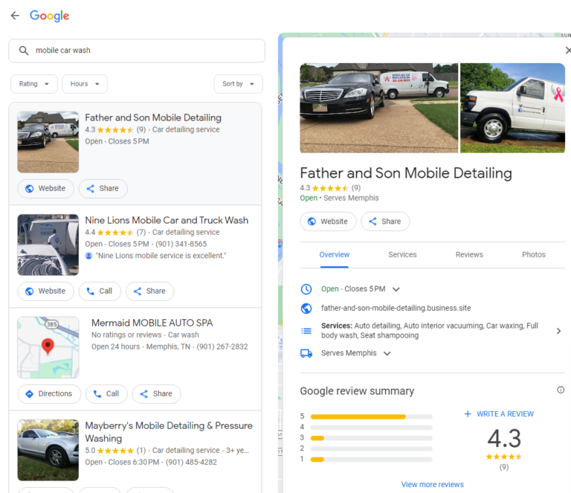Click Website button under Nine Lions listing
The width and height of the screenshot is (571, 493).
(x=45, y=291)
